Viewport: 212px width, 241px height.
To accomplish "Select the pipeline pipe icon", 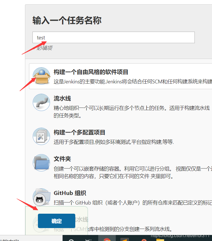I will [41, 102].
